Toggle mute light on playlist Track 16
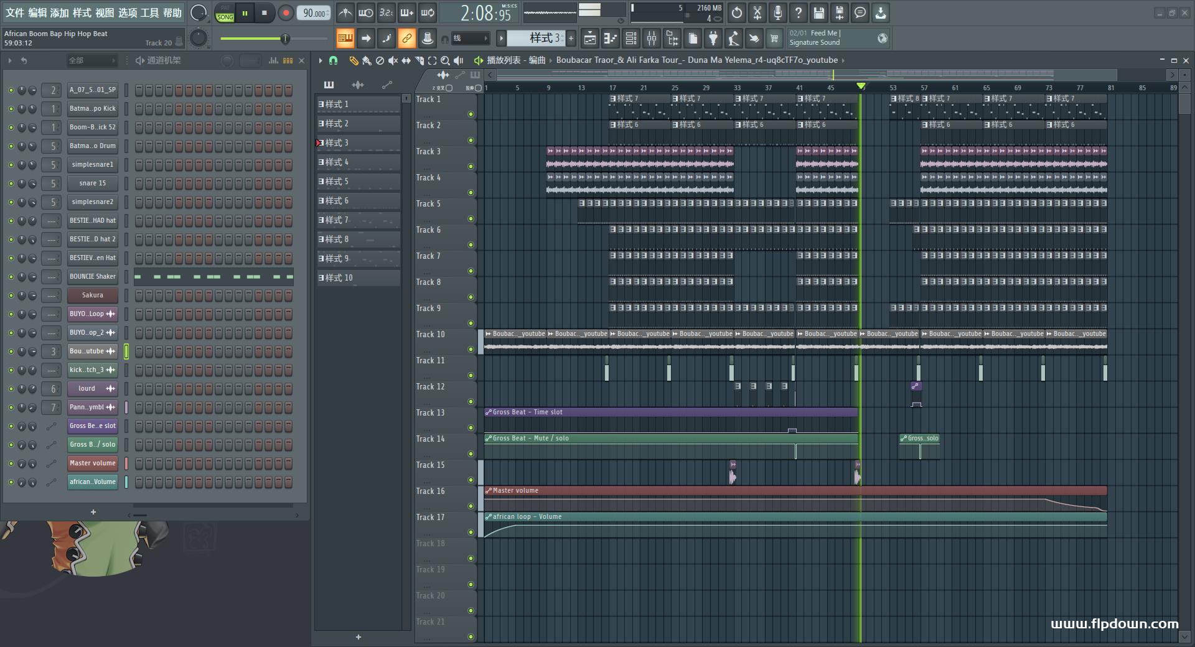The height and width of the screenshot is (647, 1195). tap(471, 506)
